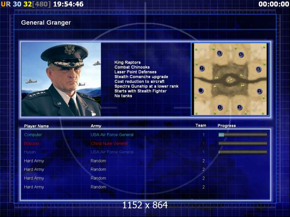290x217 pixels.
Task: Click the 'Player Name' column header
Action: pyautogui.click(x=37, y=126)
